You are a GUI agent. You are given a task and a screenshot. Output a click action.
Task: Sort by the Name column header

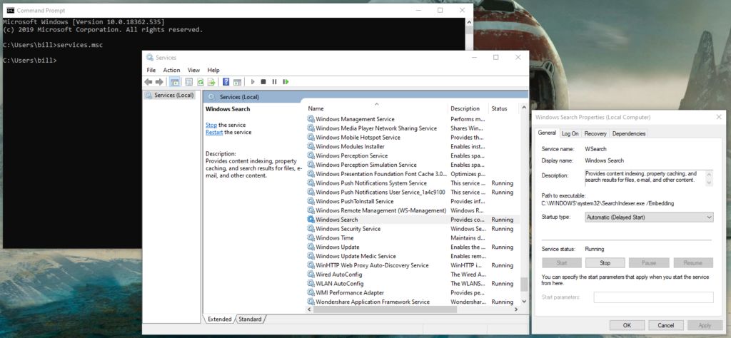376,108
